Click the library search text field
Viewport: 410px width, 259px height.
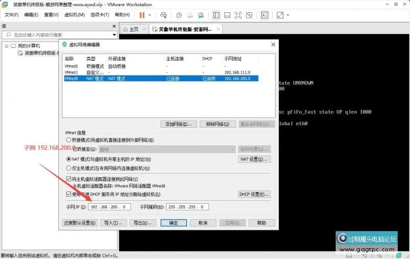tap(59, 35)
